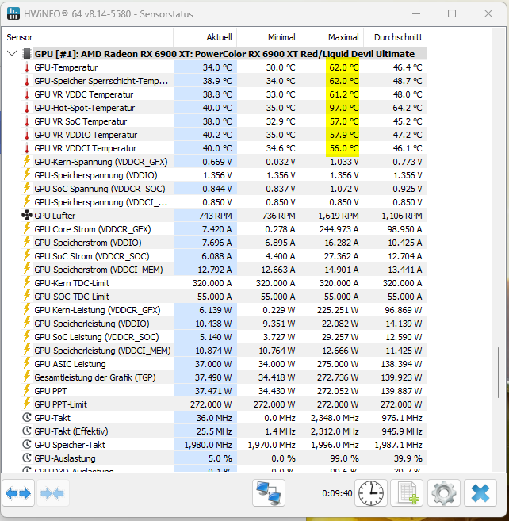This screenshot has width=509, height=521.
Task: Close sensors with the blue X button
Action: click(480, 492)
